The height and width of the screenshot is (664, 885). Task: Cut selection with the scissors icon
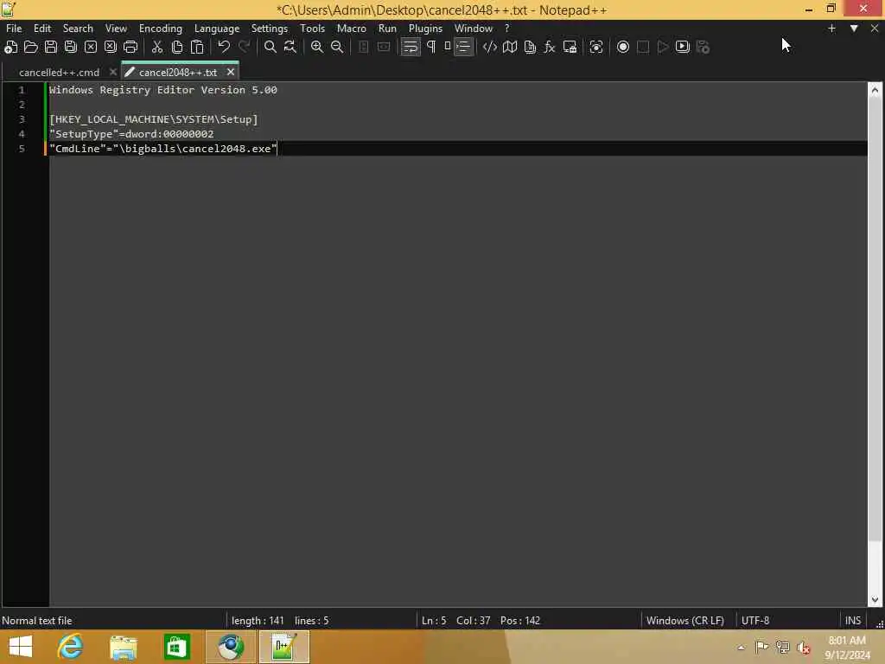(157, 48)
